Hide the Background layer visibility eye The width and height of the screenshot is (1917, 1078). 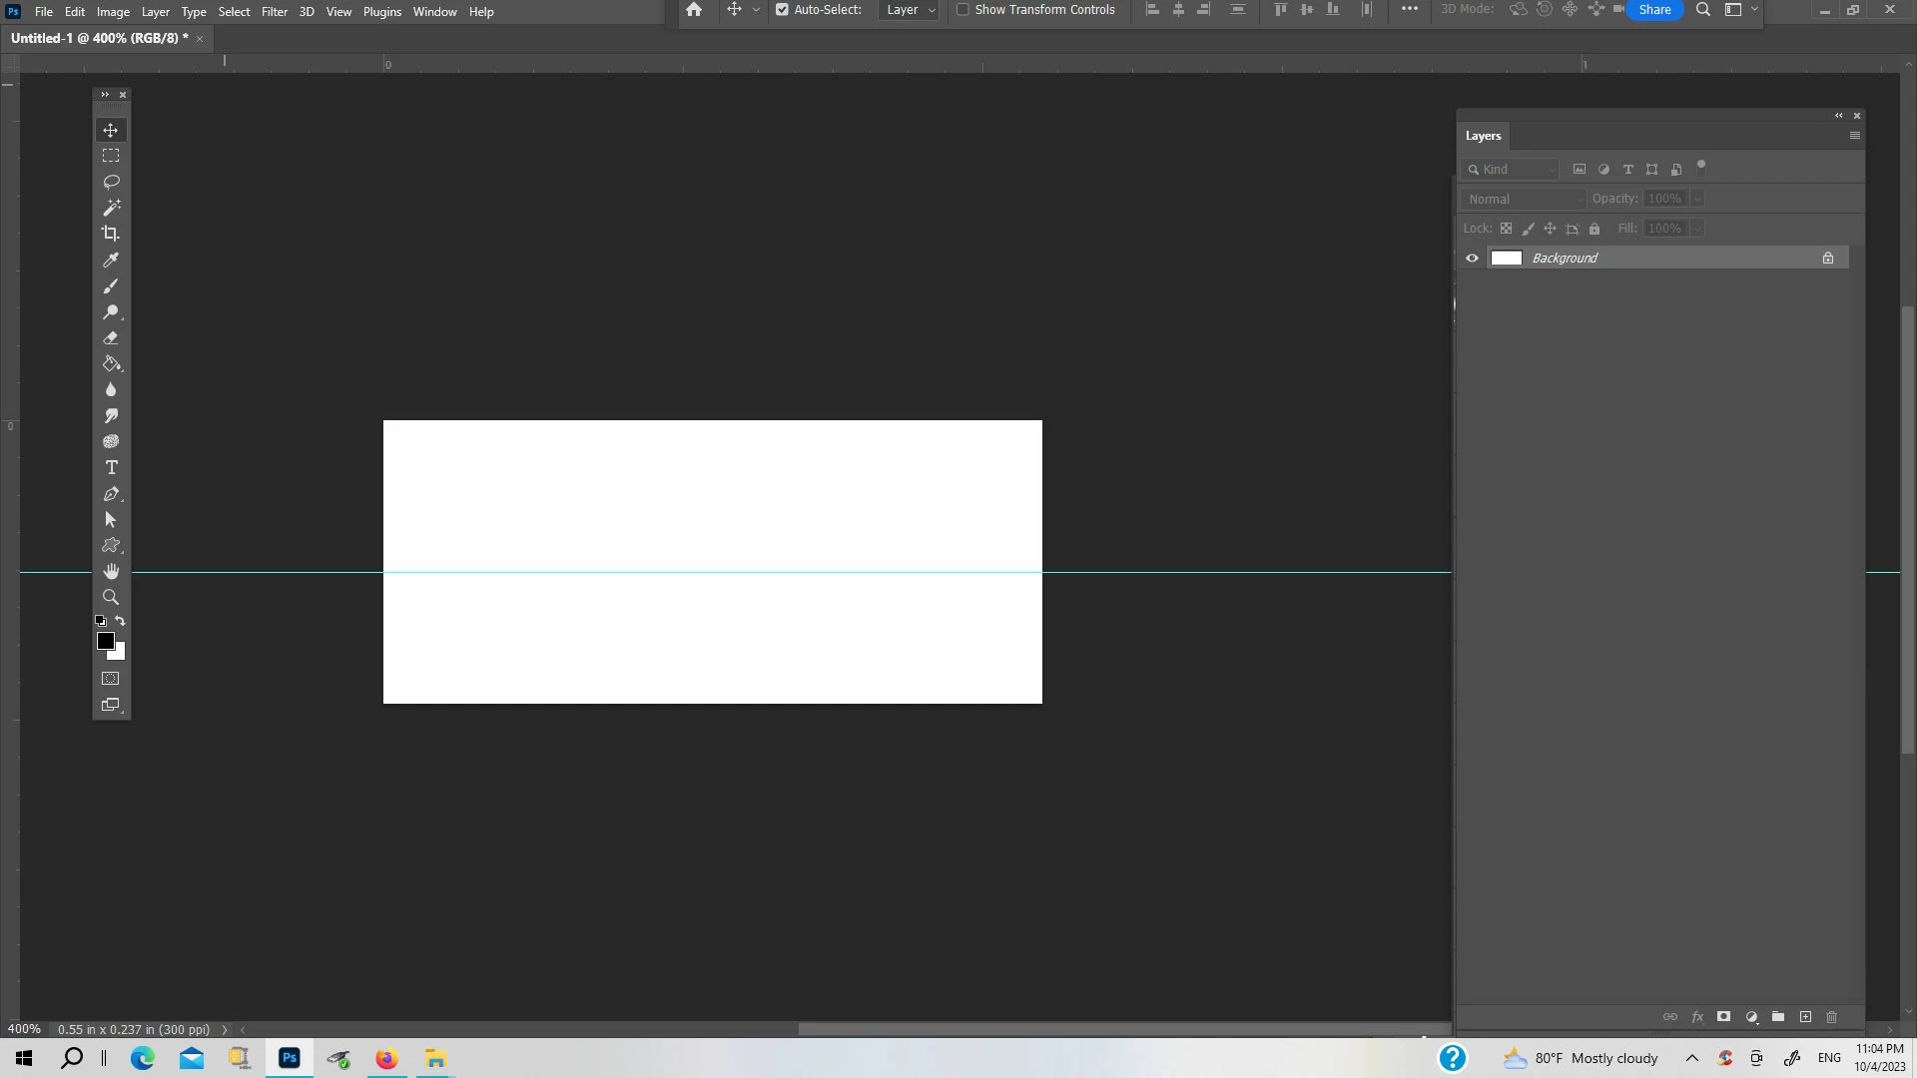[1472, 259]
